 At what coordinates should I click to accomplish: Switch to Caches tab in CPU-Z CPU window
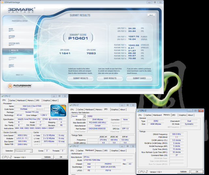12,100
